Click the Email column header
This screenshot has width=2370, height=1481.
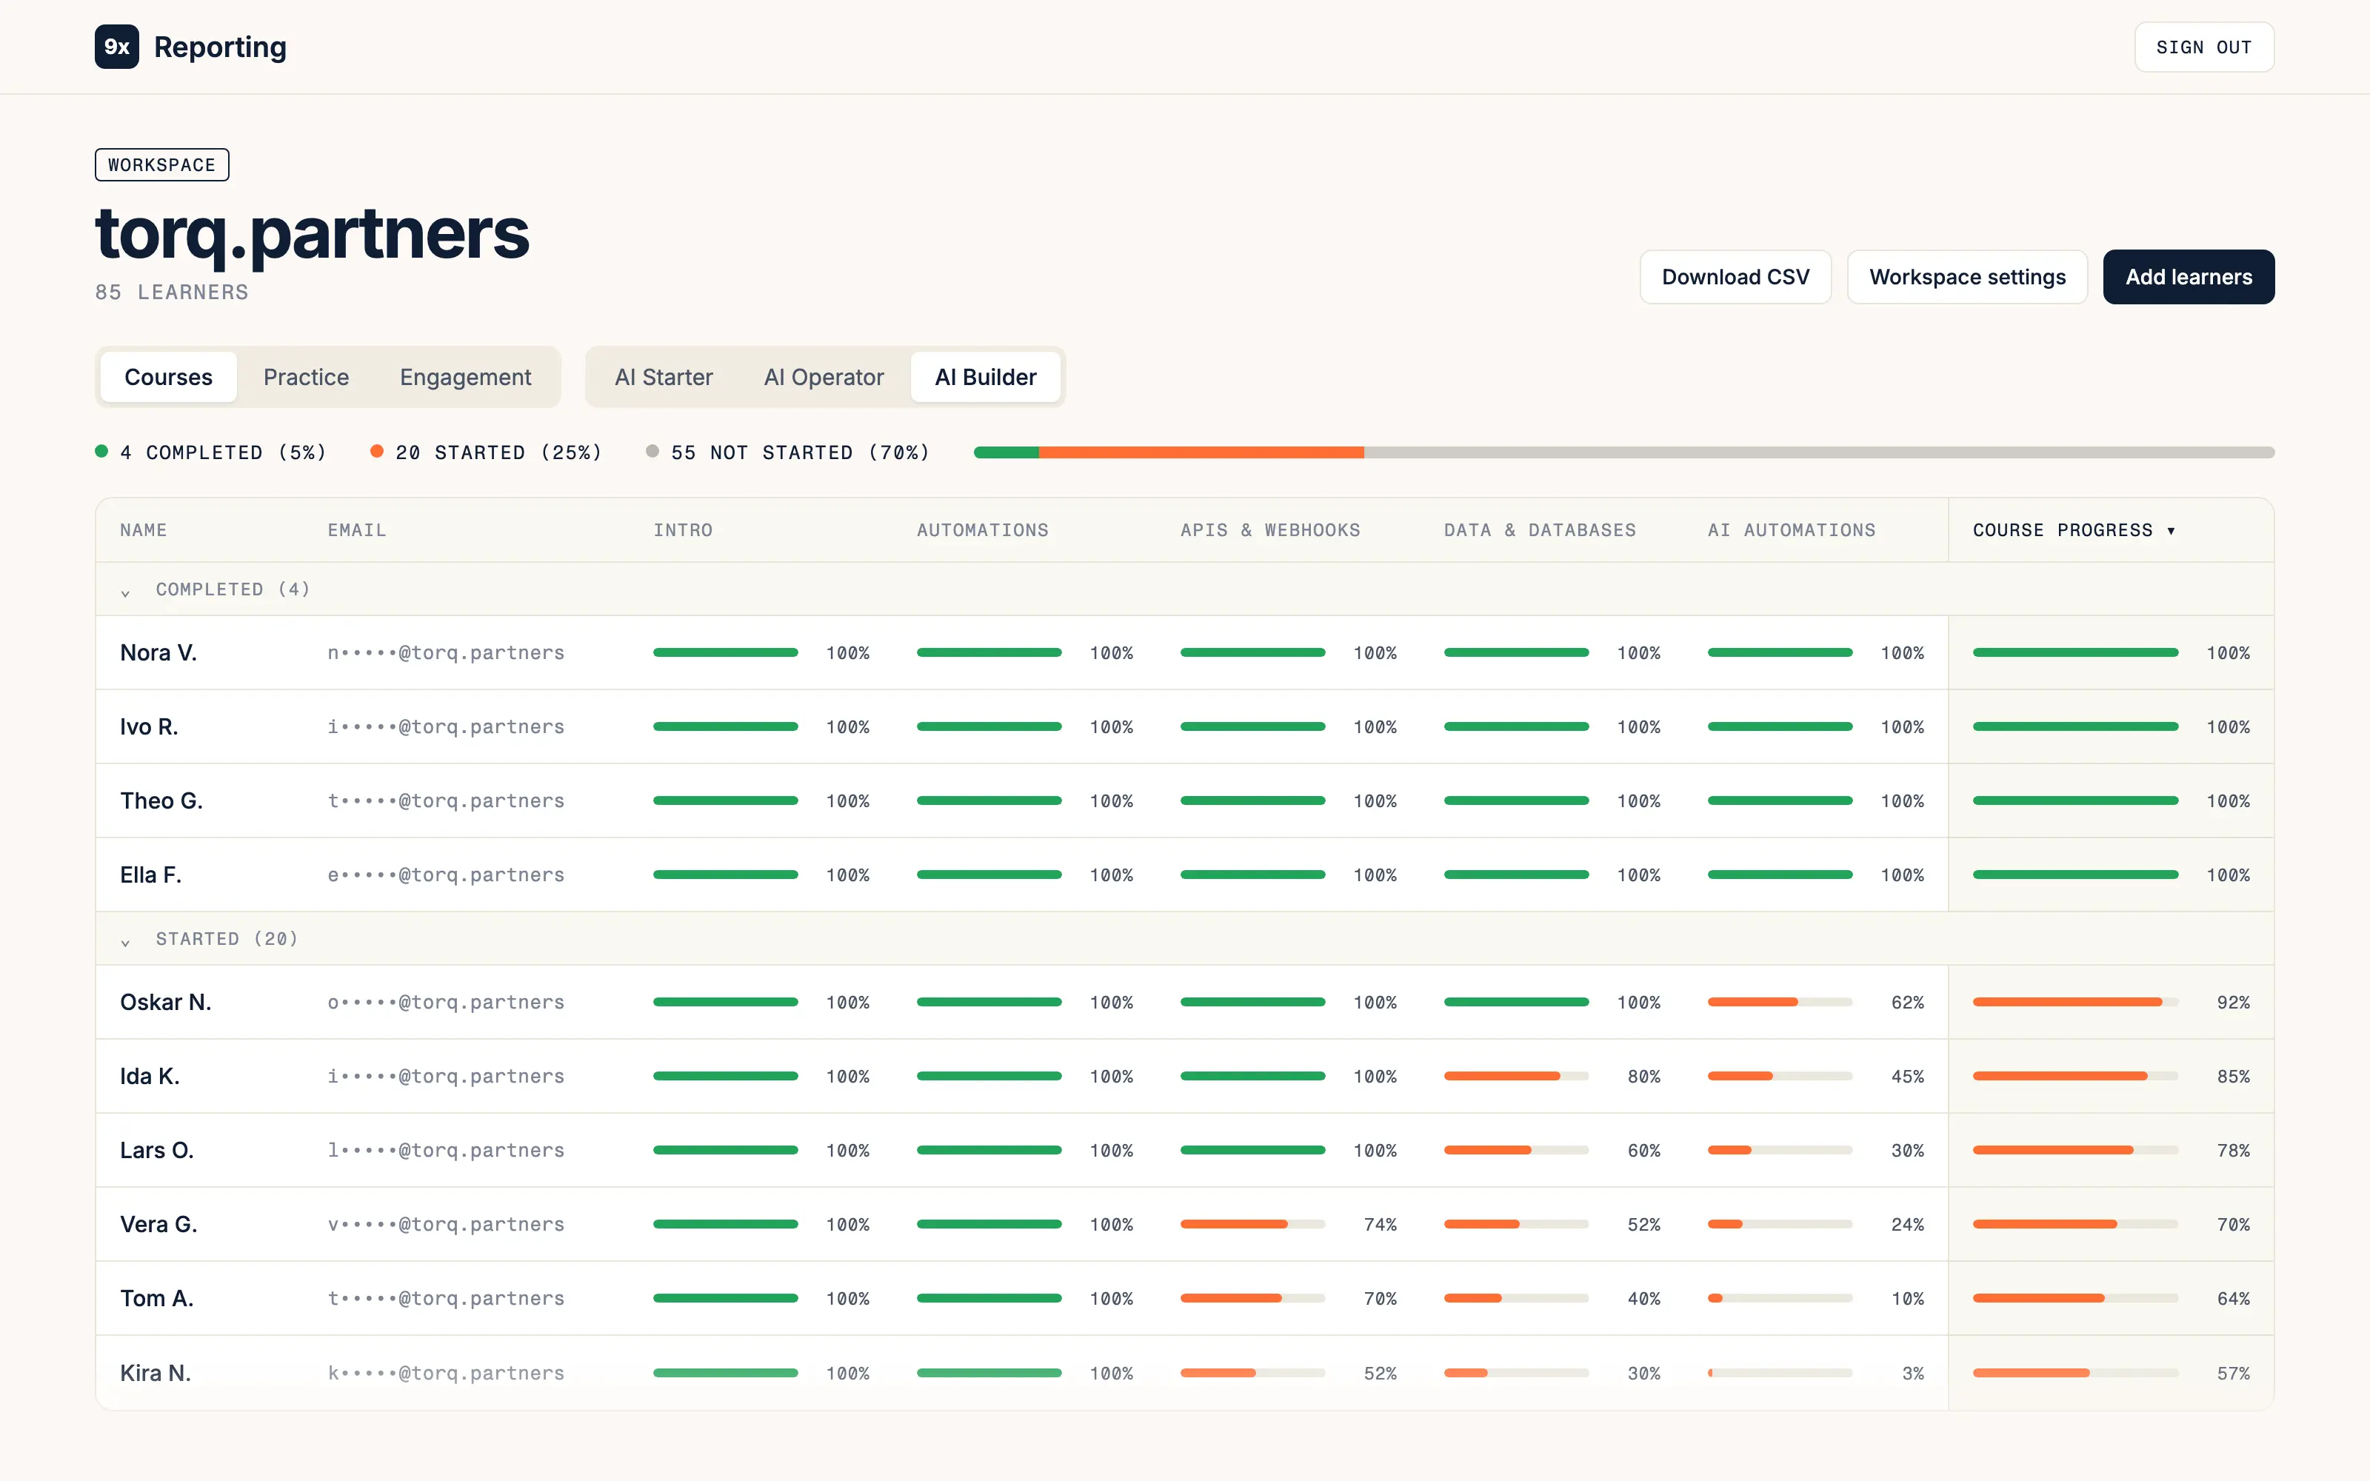click(x=356, y=530)
